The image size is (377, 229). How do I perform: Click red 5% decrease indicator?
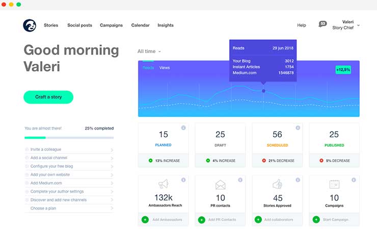pyautogui.click(x=321, y=160)
